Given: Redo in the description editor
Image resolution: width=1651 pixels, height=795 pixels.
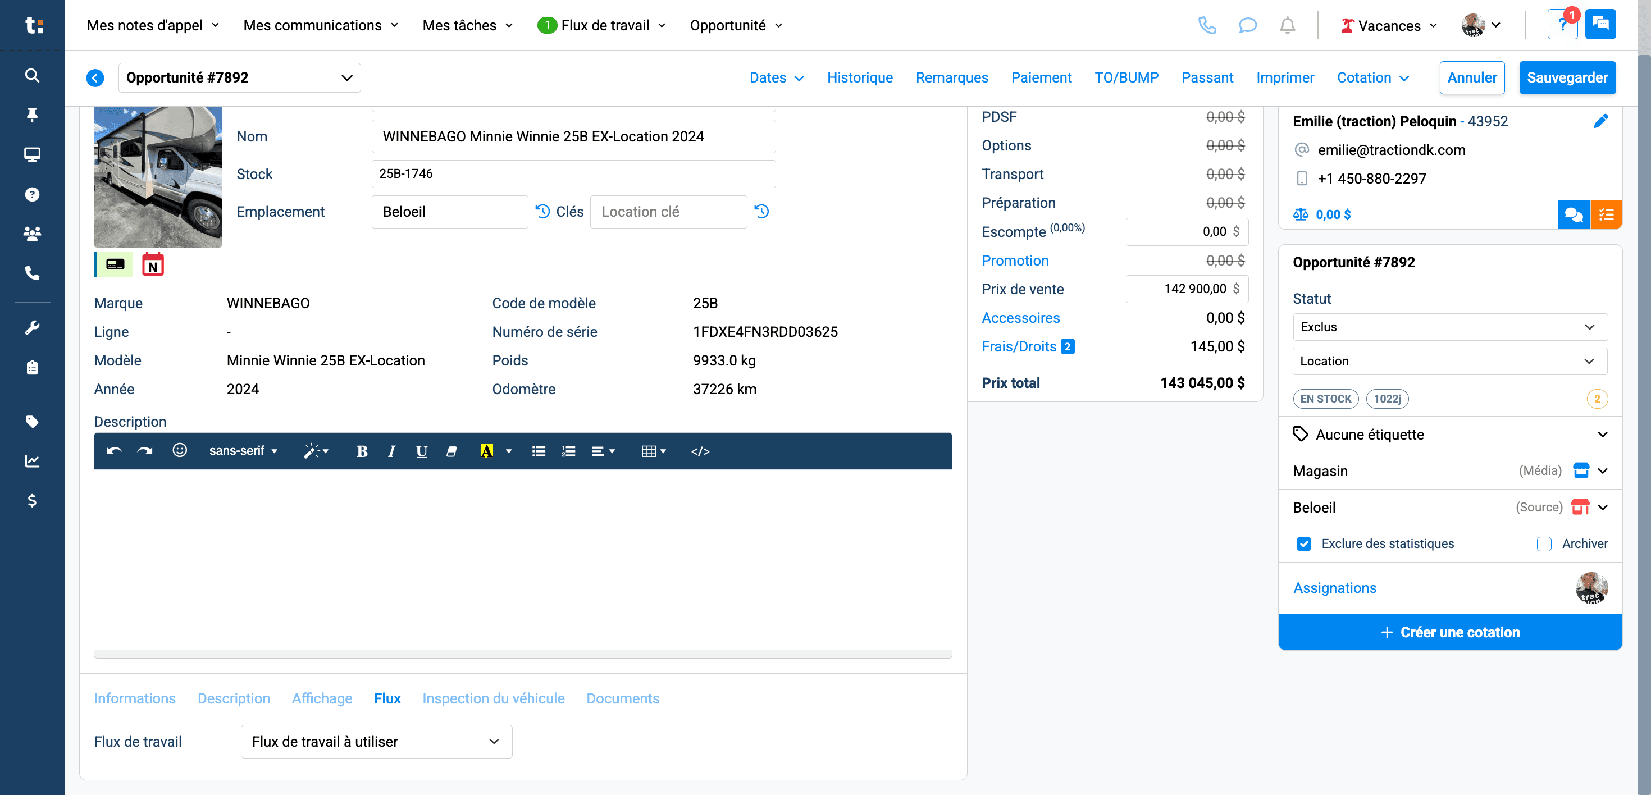Looking at the screenshot, I should coord(145,451).
